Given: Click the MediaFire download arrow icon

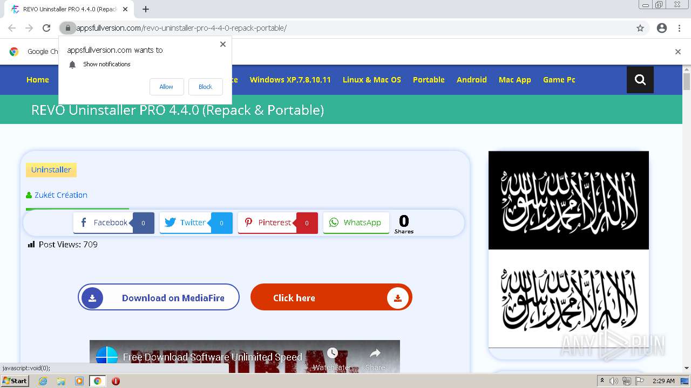Looking at the screenshot, I should pyautogui.click(x=92, y=298).
